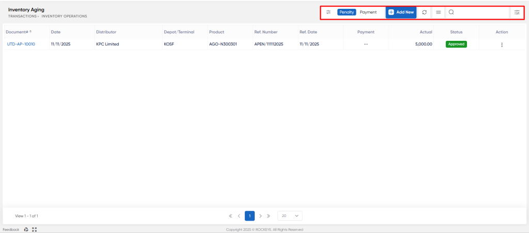Viewport: 529px width, 233px height.
Task: Click the 'View 1 - 1 of 1' text
Action: point(27,216)
